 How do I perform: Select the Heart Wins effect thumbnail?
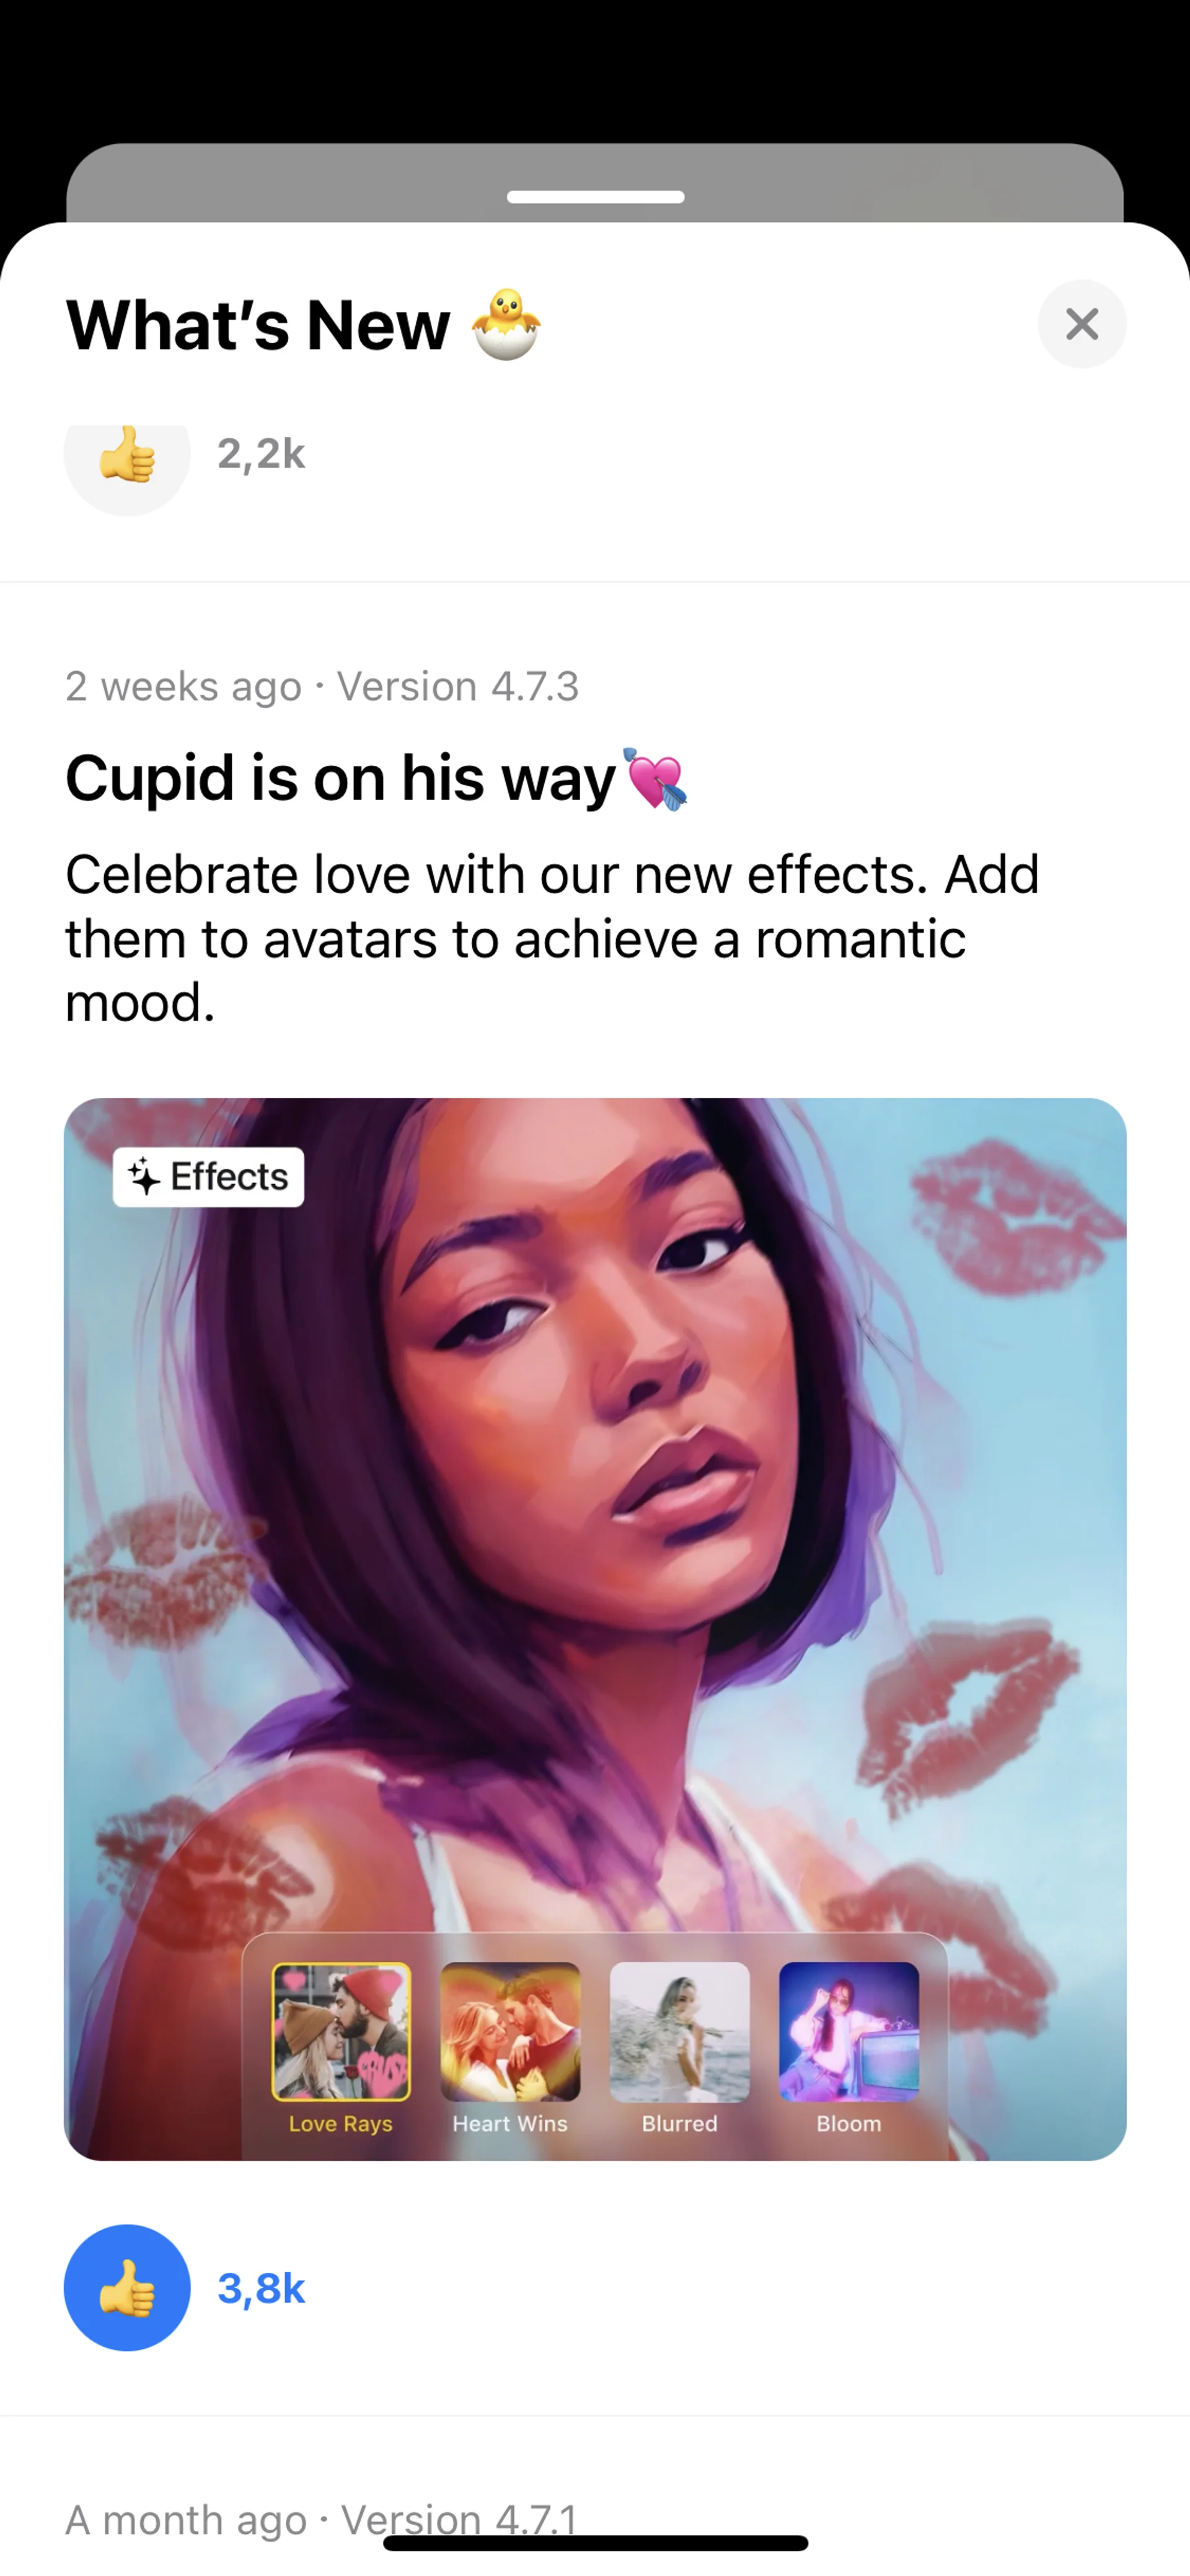pos(510,2031)
